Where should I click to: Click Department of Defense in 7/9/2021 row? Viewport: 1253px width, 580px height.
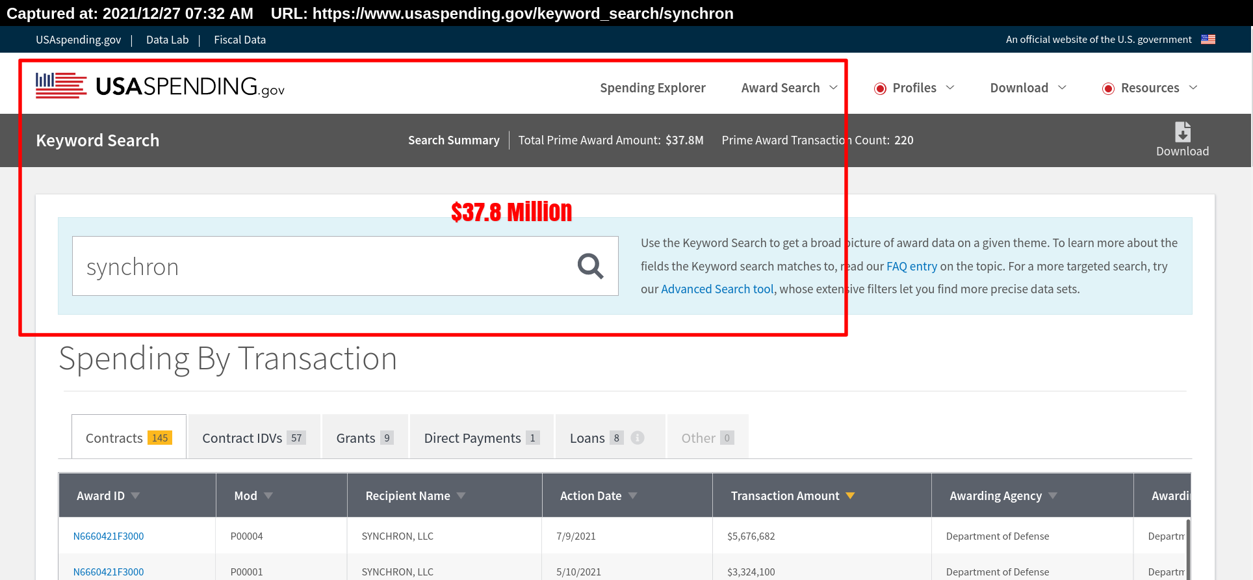[x=998, y=536]
